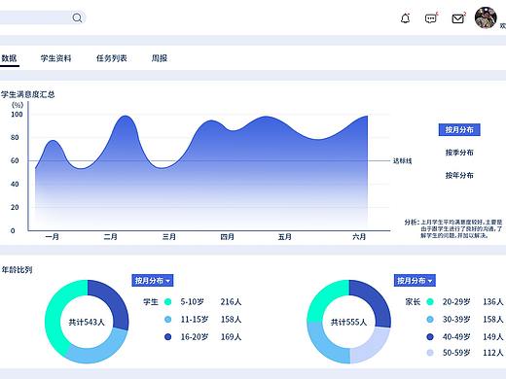
Task: Select 按月分布 for satisfaction chart
Action: click(x=459, y=129)
